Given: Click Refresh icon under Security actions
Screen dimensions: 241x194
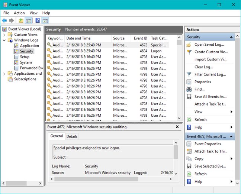Looking at the screenshot, I should pos(189,120).
